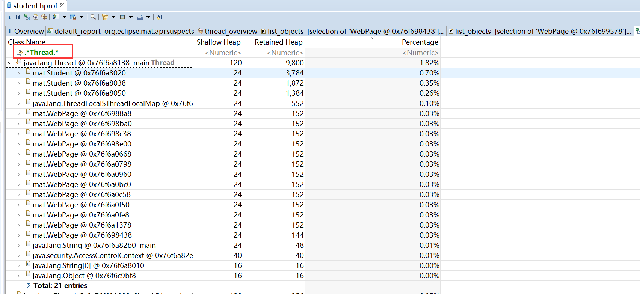Open list_objects tab for WebPage 0x76f699578
Screen dimensions: 640x294
(540, 31)
